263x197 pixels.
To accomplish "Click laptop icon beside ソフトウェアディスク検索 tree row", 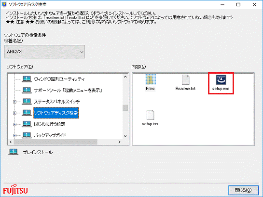I will (x=27, y=113).
